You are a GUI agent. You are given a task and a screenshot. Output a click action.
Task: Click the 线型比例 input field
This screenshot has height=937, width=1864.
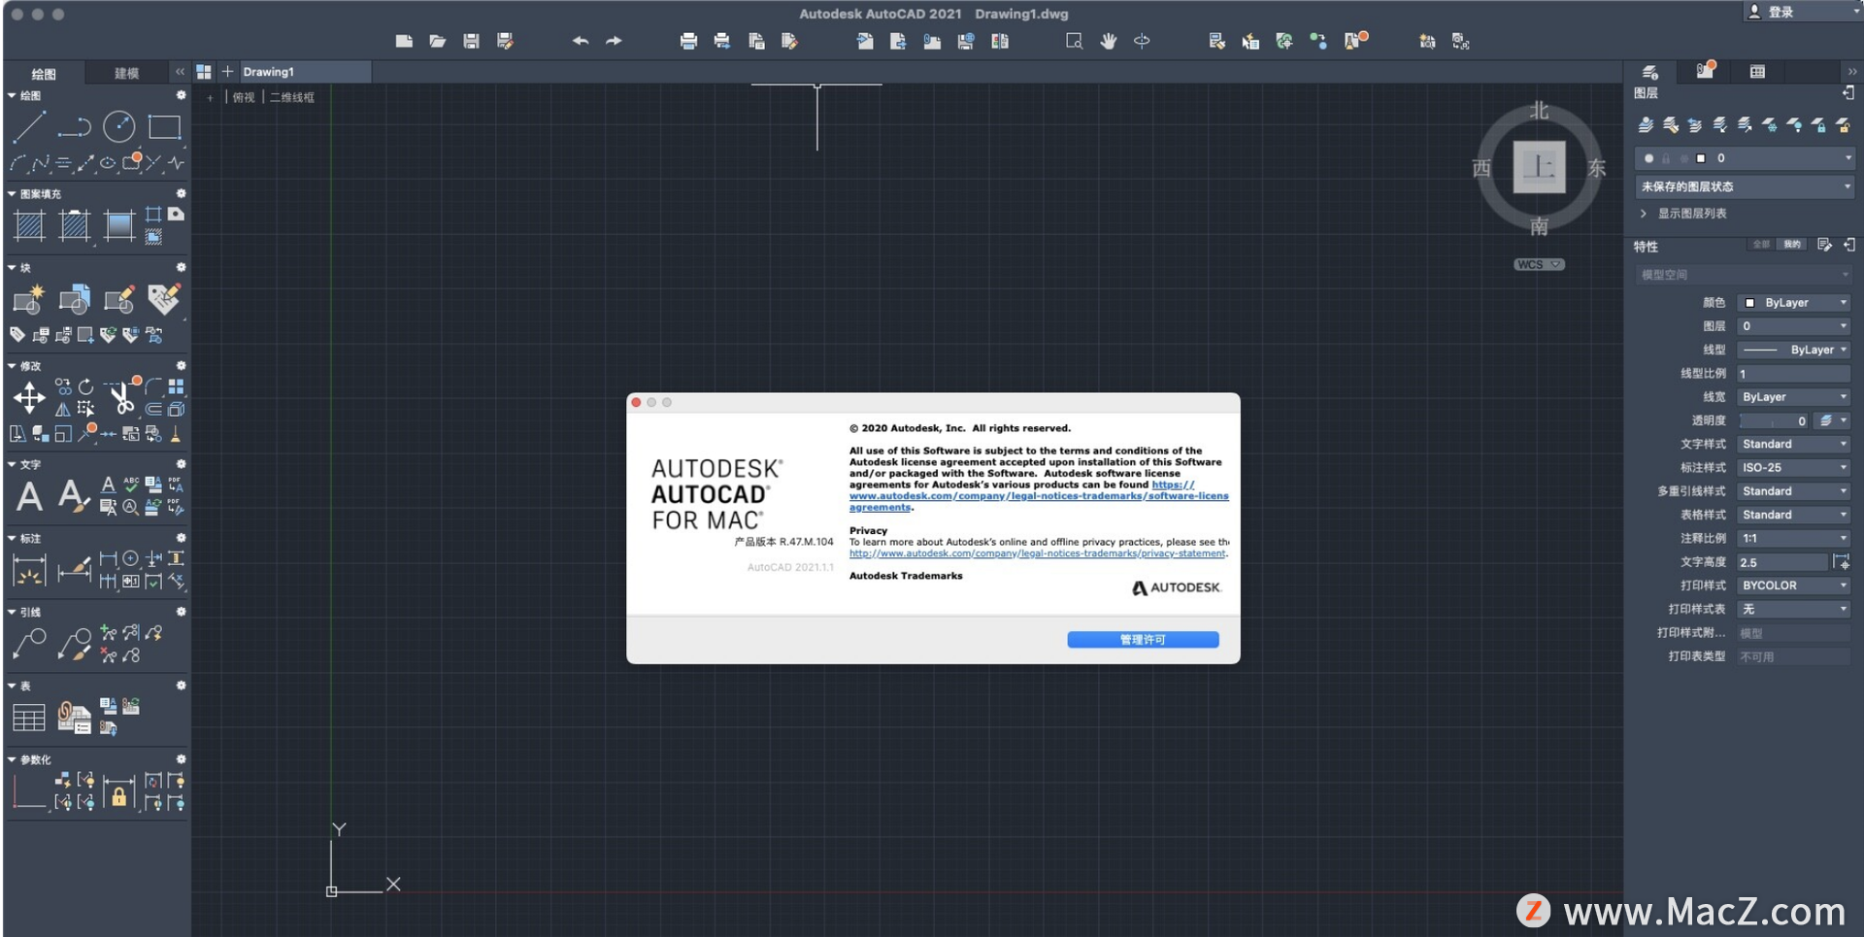[1794, 374]
